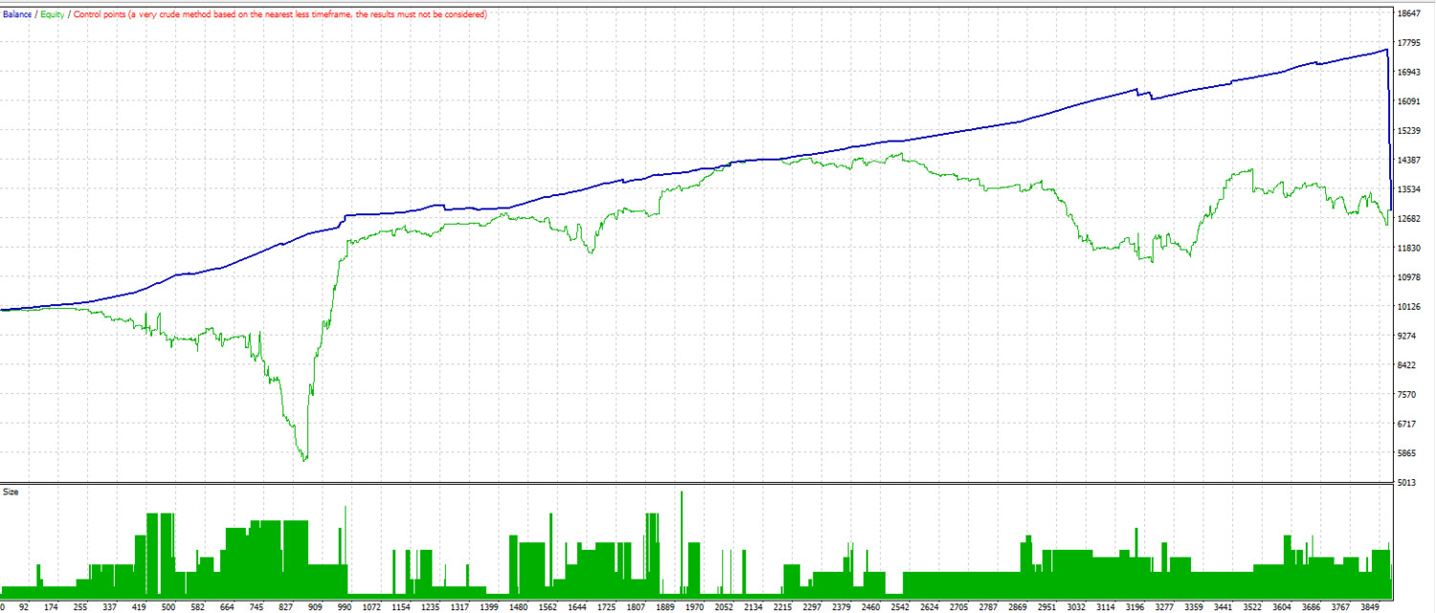Pick the 827 label on the bottom axis
The width and height of the screenshot is (1436, 613).
click(285, 607)
